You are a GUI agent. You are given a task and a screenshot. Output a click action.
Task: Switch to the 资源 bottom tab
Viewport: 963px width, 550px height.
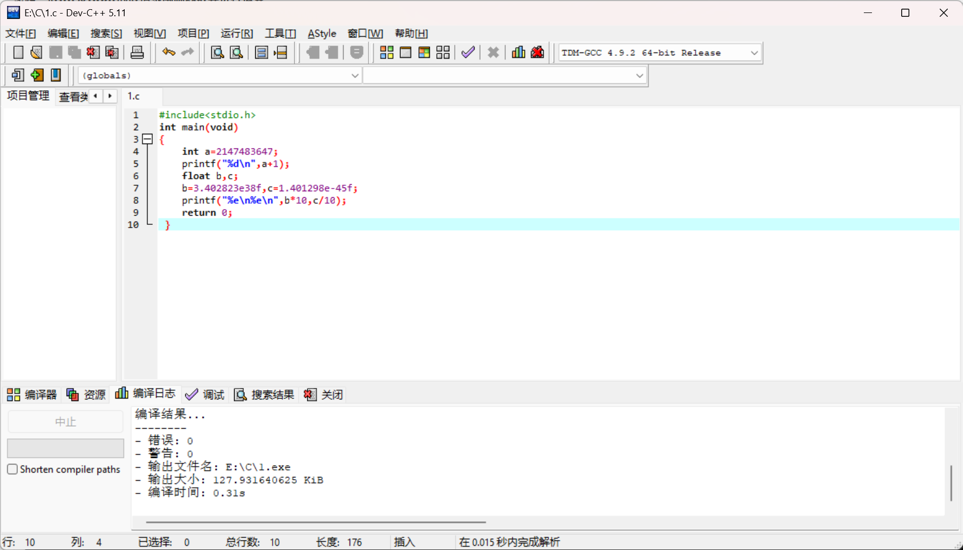[86, 394]
